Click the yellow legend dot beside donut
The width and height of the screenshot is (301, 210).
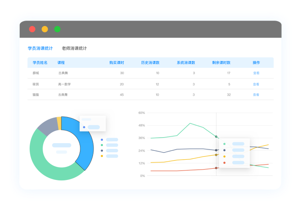102,156
